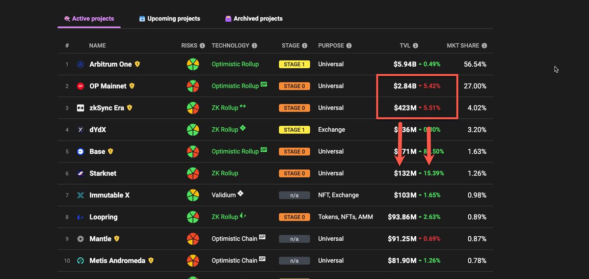589x279 pixels.
Task: Open the Archived projects tab
Action: pyautogui.click(x=254, y=19)
